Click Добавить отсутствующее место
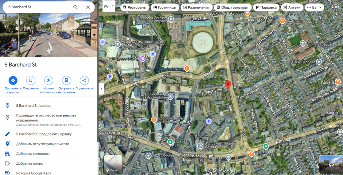The height and width of the screenshot is (175, 343). 43,144
